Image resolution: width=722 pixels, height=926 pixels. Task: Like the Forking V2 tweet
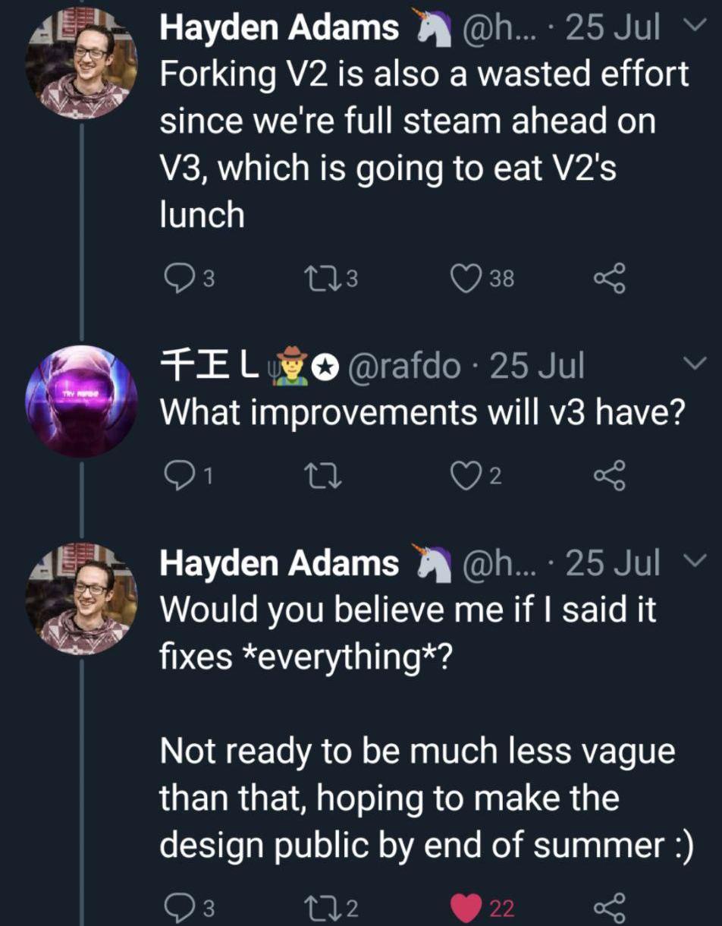(x=465, y=279)
